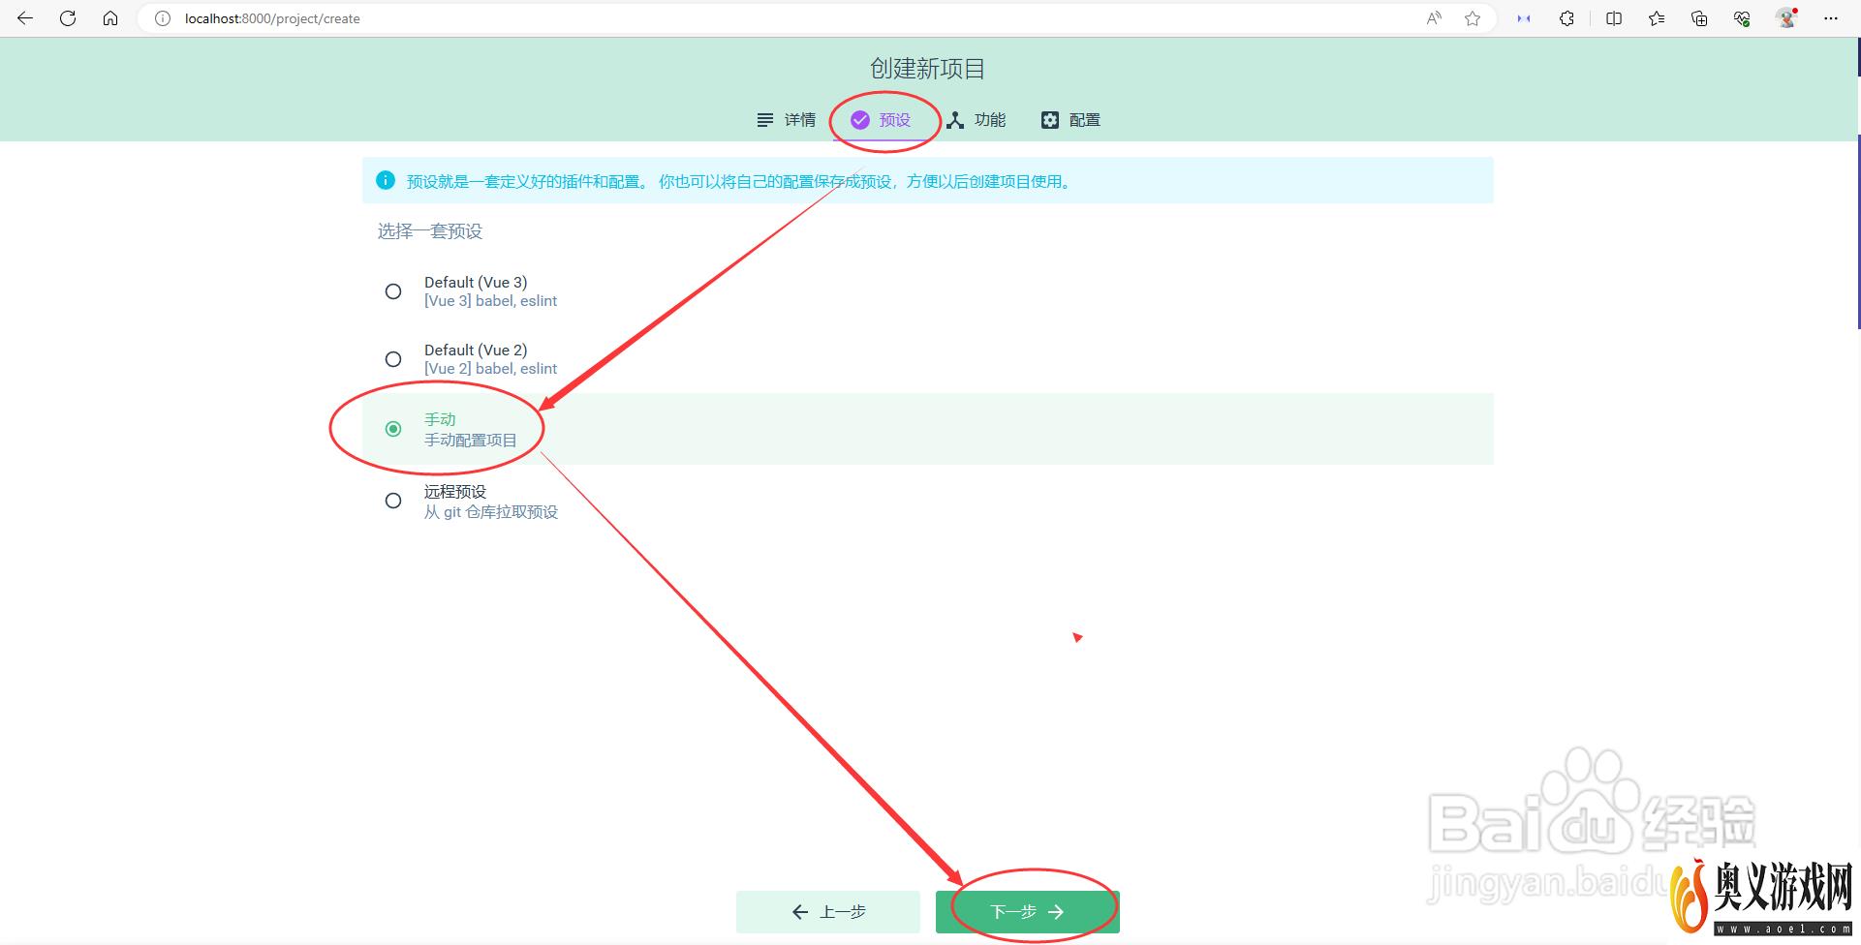Image resolution: width=1861 pixels, height=945 pixels.
Task: Open Read aloud icon in address bar
Action: click(x=1434, y=18)
